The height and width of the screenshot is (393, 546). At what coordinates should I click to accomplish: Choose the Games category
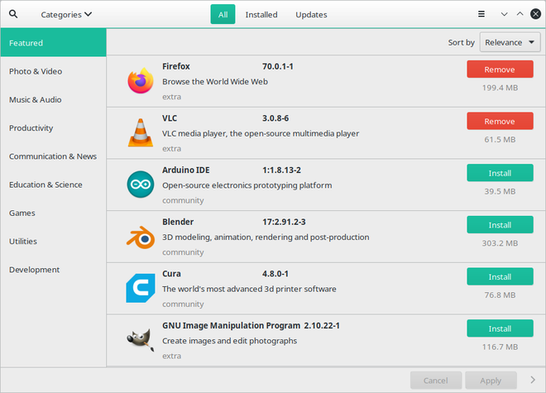click(x=53, y=213)
